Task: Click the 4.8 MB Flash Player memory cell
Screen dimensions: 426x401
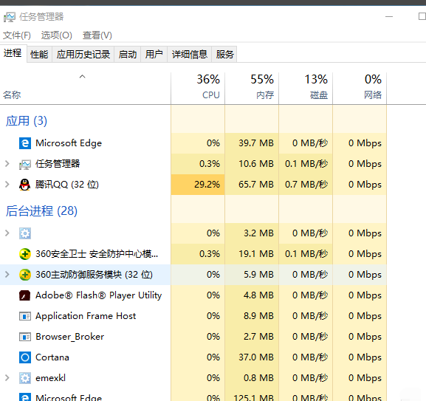Action: point(252,295)
